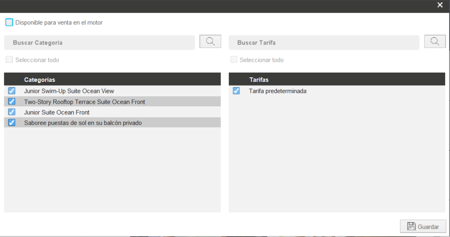
Task: Select the Two-Story Rooftop Terrace Suite row
Action: click(84, 102)
